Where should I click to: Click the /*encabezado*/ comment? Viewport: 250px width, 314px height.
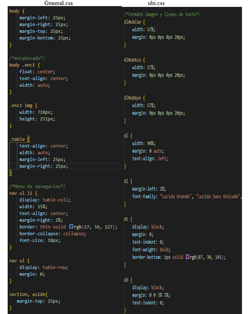(x=27, y=58)
